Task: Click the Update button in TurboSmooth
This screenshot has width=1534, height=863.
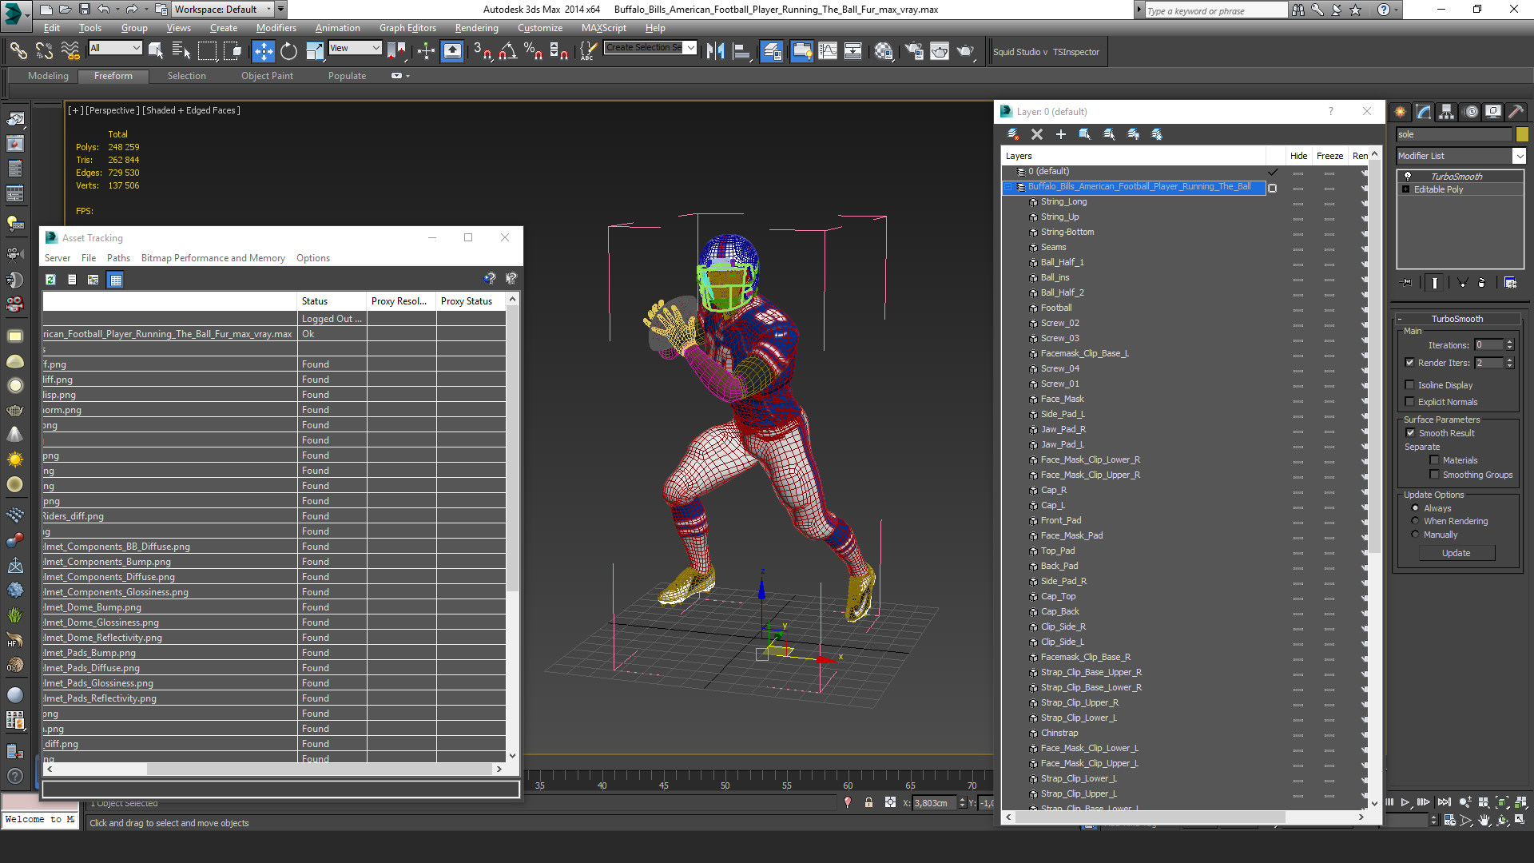Action: pyautogui.click(x=1456, y=553)
